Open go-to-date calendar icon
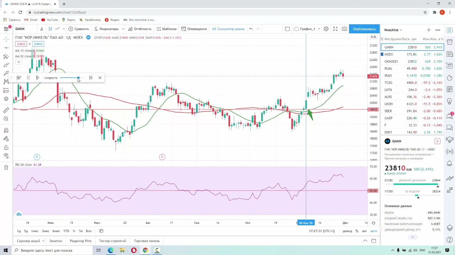The height and width of the screenshot is (255, 455). pyautogui.click(x=101, y=231)
